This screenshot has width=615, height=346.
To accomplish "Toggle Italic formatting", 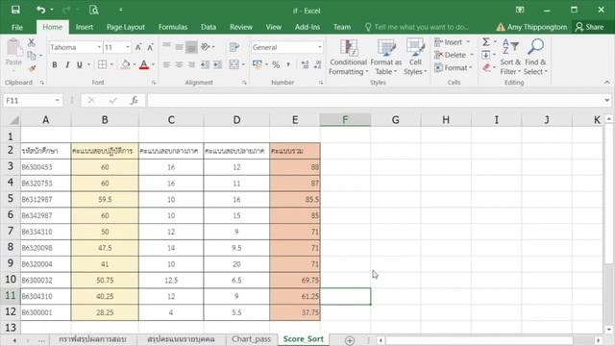I will coord(67,64).
